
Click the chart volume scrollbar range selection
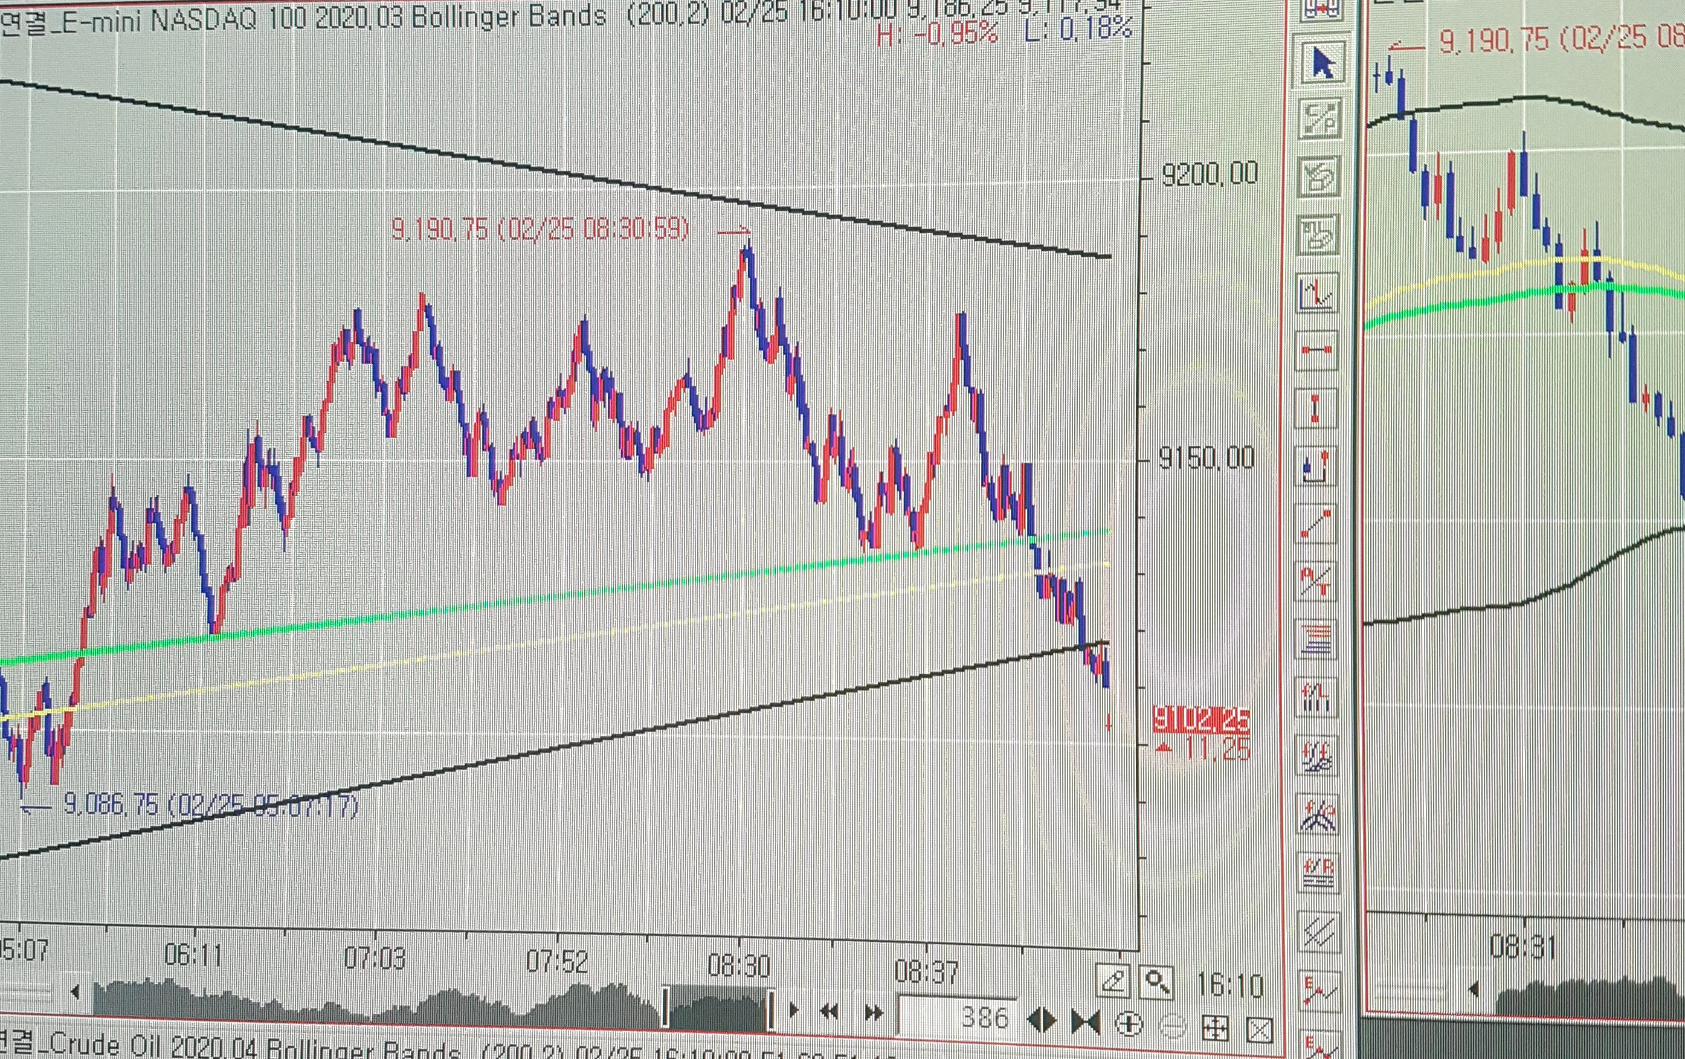point(718,1008)
